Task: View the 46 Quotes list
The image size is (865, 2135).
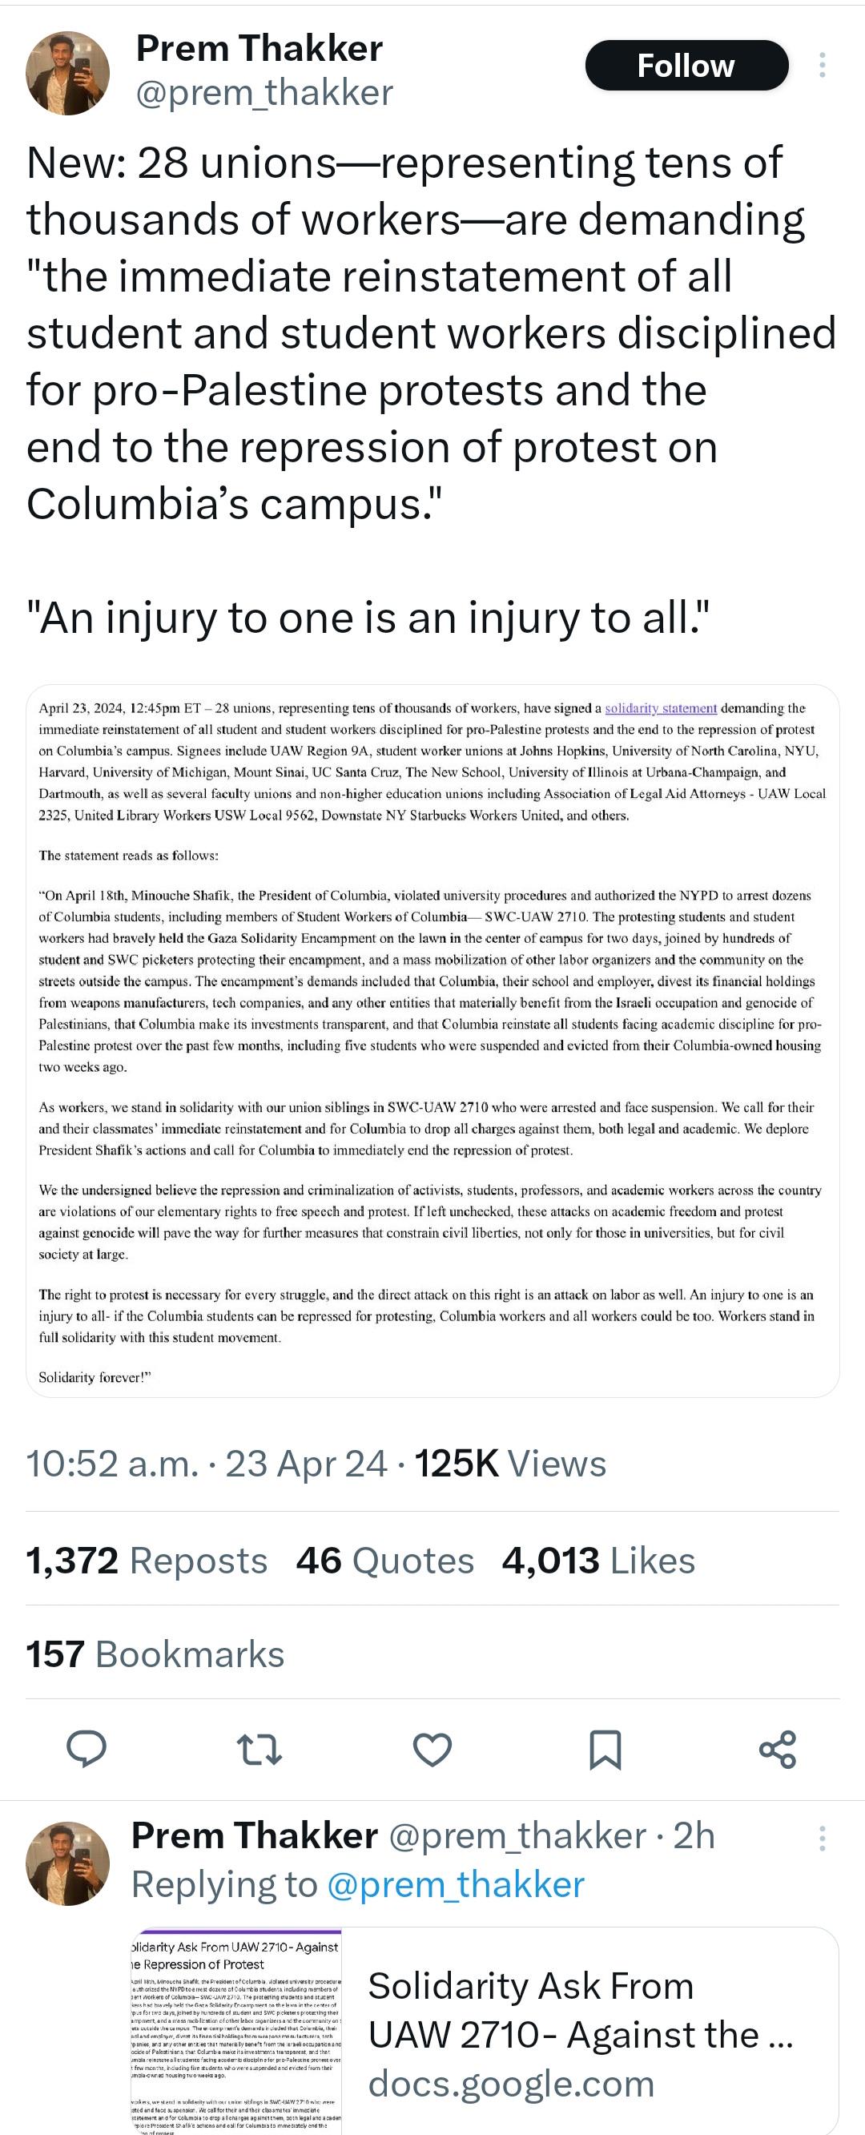Action: [385, 1561]
